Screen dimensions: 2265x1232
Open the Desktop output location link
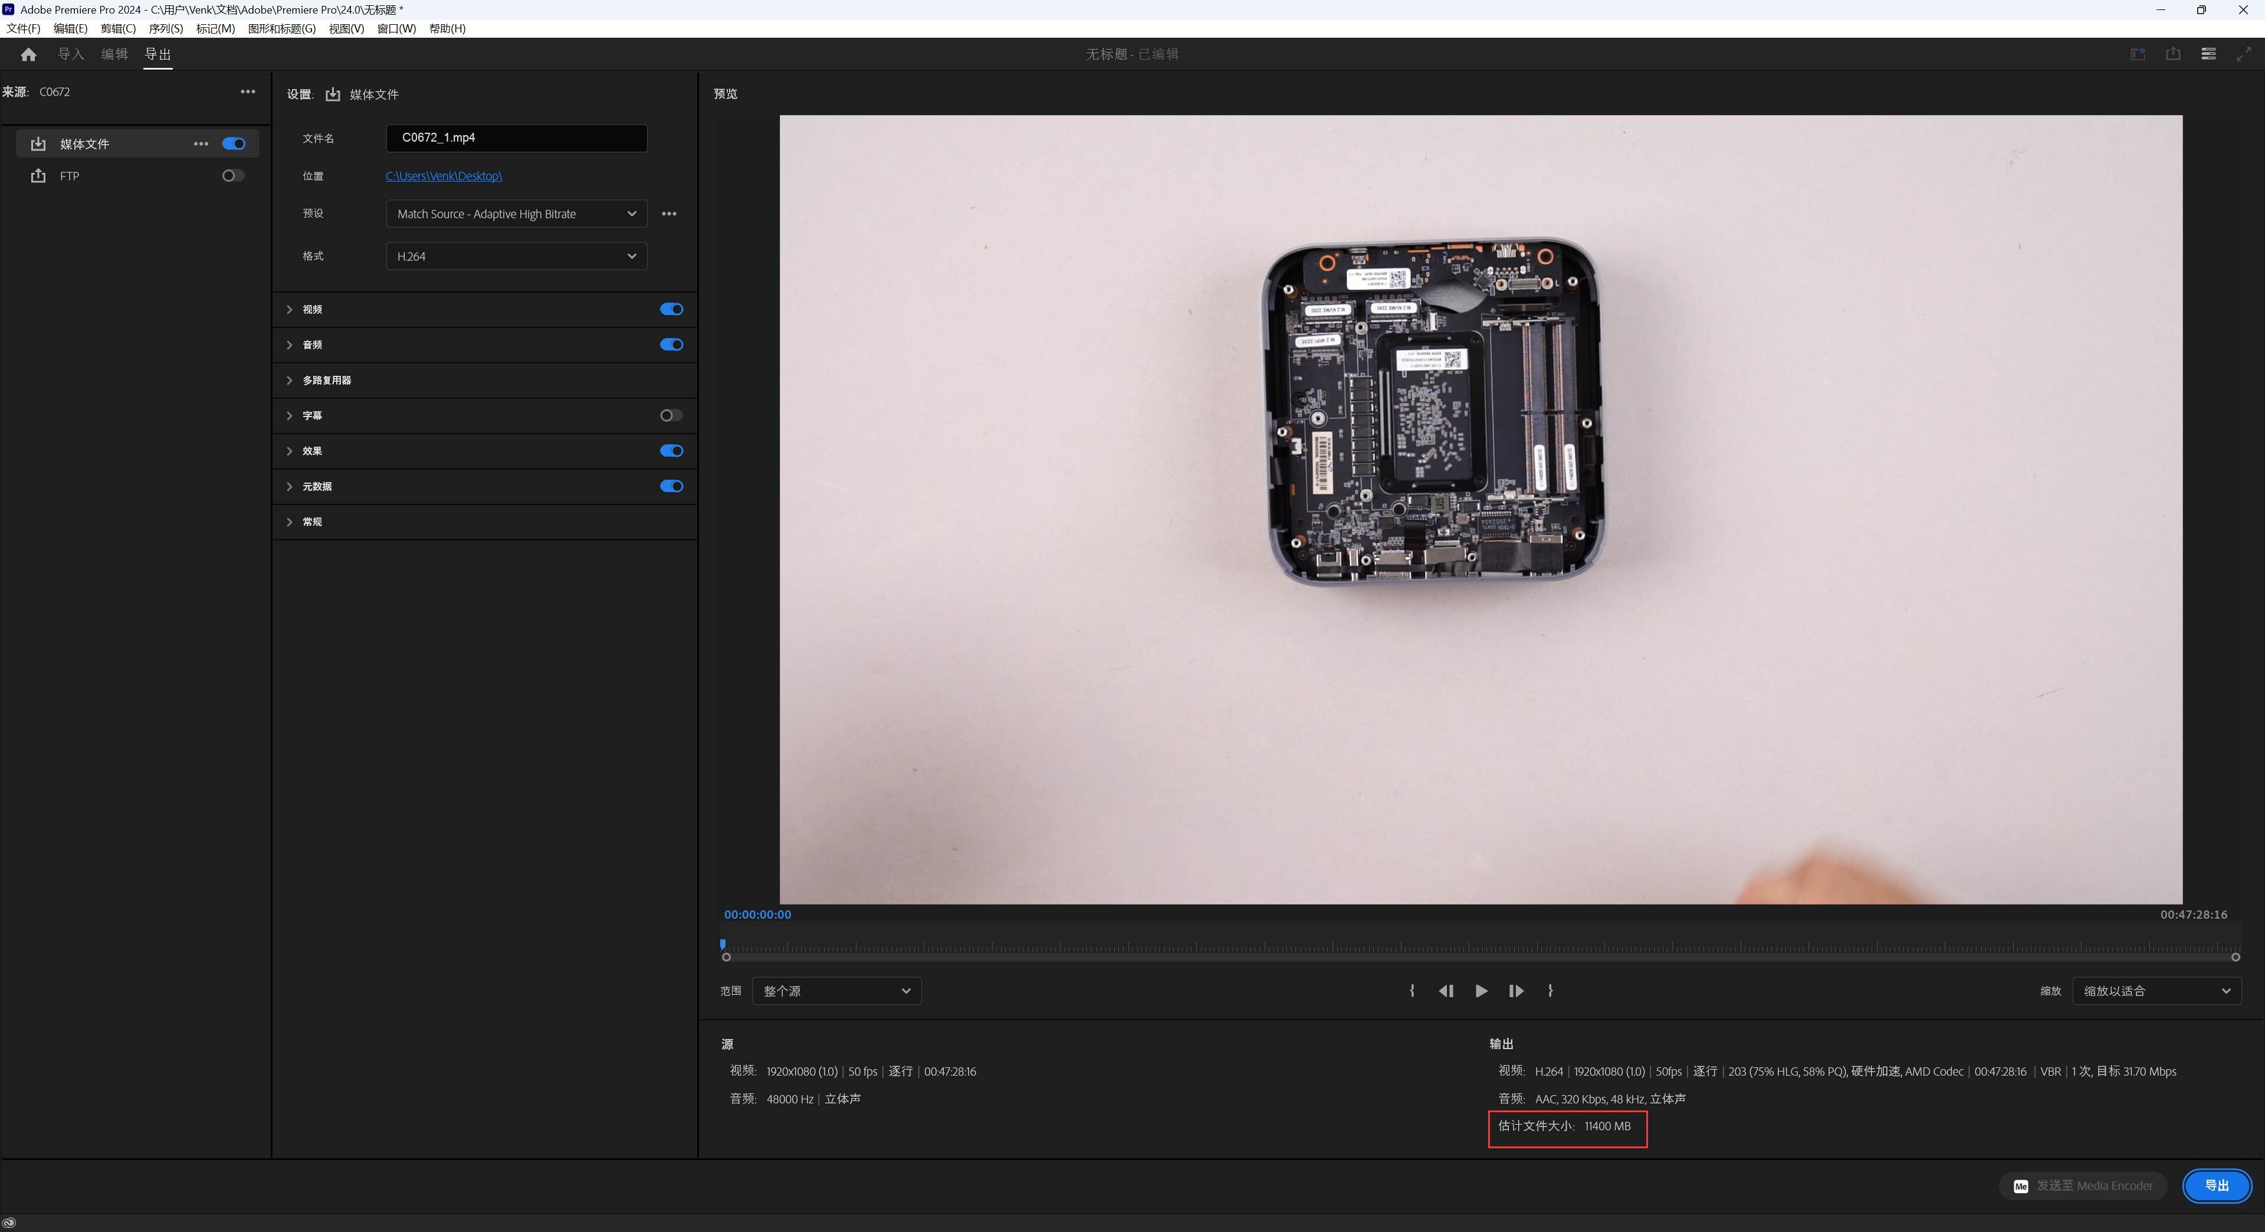(x=443, y=176)
